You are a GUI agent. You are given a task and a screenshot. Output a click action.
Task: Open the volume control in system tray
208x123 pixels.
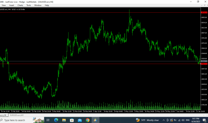[183, 120]
